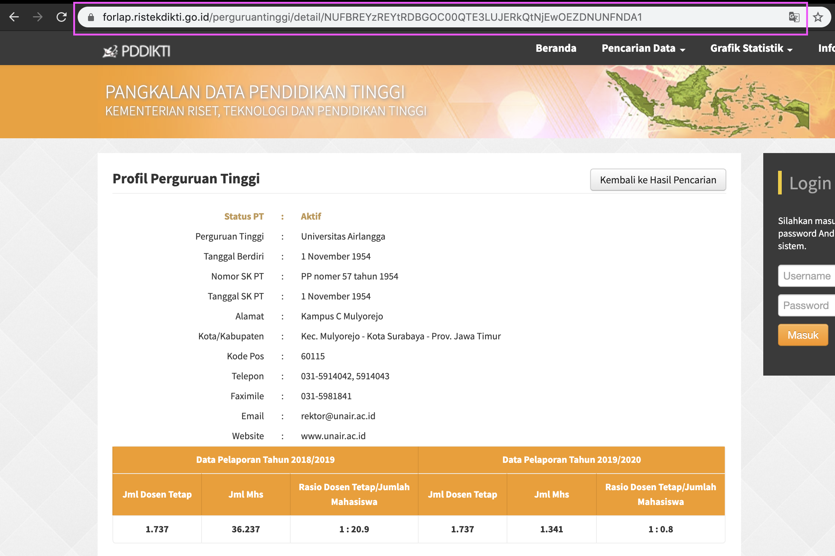This screenshot has width=835, height=556.
Task: Click the Indonesia map banner image
Action: point(707,102)
